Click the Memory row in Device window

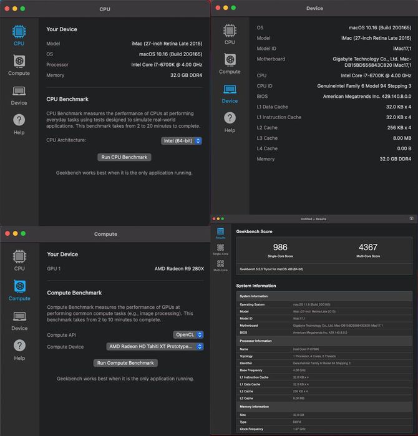334,159
